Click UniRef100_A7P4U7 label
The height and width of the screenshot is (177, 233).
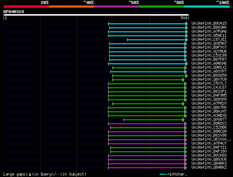click(209, 144)
